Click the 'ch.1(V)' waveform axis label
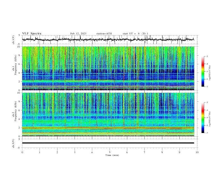 tap(13, 40)
